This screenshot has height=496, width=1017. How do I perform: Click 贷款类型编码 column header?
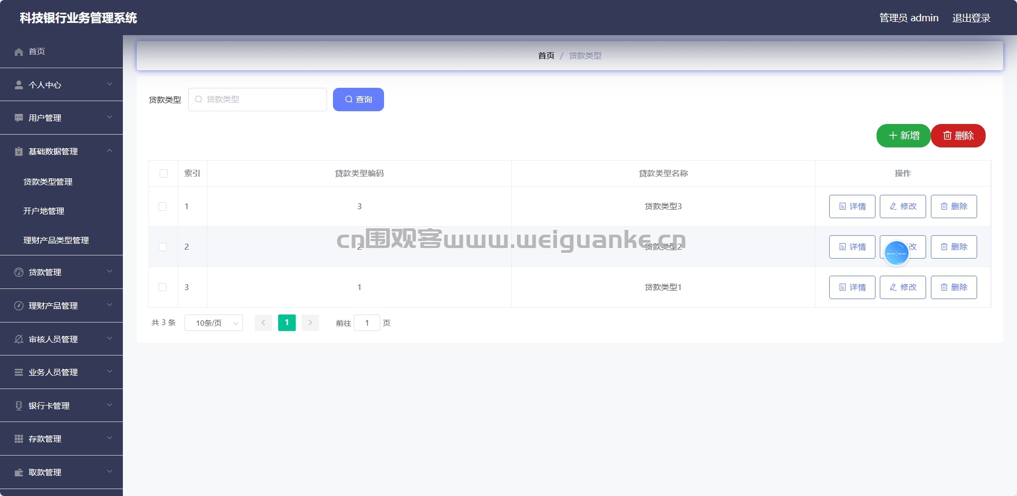359,173
